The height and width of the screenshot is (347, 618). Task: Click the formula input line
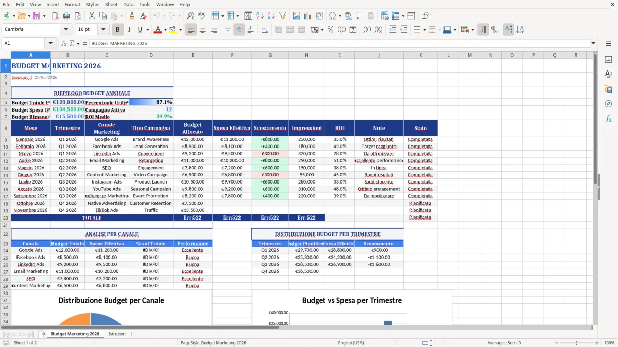tap(339, 43)
